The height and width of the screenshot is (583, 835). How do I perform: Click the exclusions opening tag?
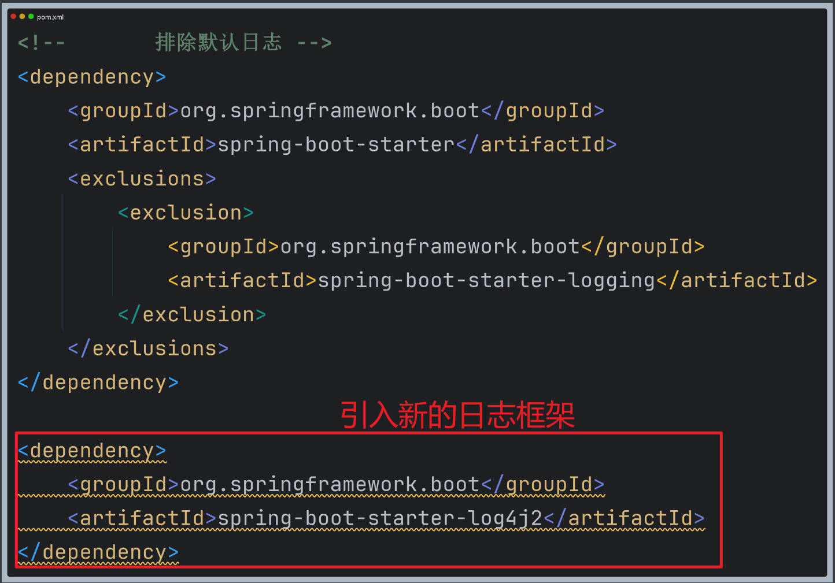point(141,178)
